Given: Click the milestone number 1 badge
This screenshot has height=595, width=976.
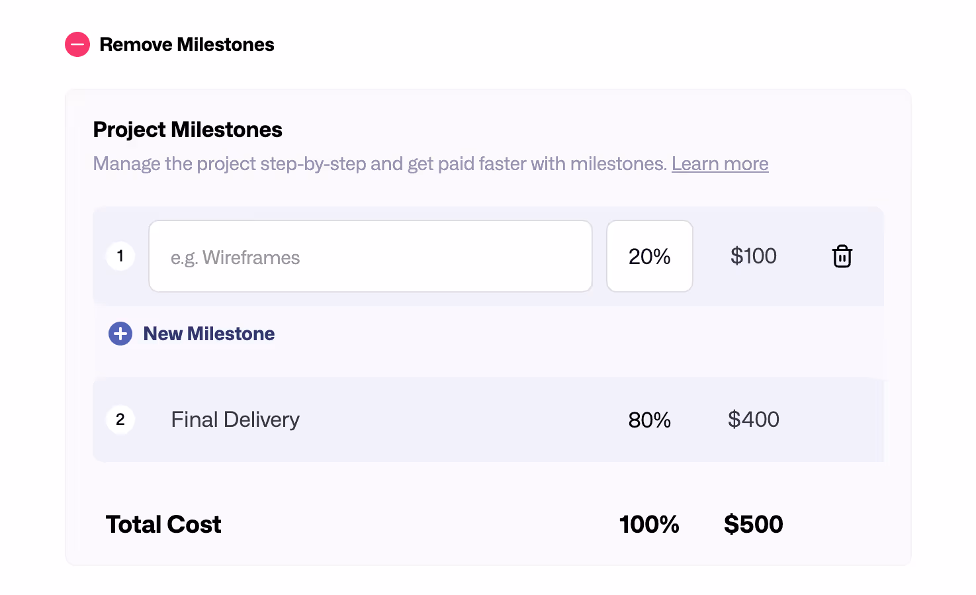Looking at the screenshot, I should tap(120, 256).
